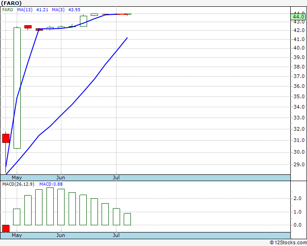307x246 pixels.
Task: Click the Jul label below MACD panel
Action: [x=116, y=235]
